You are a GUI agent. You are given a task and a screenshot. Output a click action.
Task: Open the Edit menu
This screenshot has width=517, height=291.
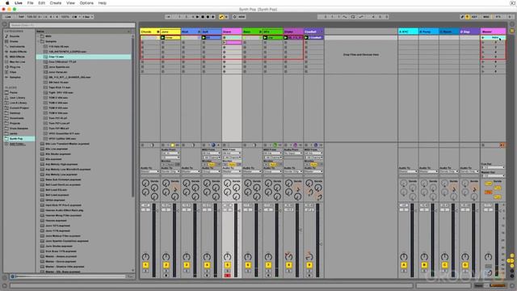[41, 3]
